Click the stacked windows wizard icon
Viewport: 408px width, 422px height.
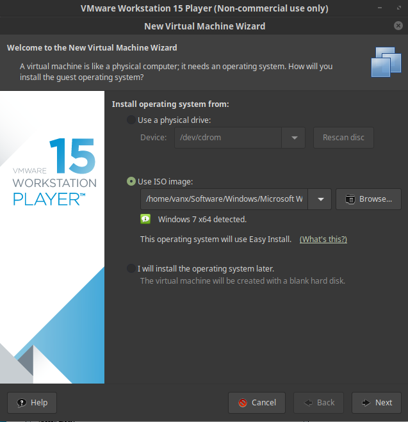click(386, 62)
